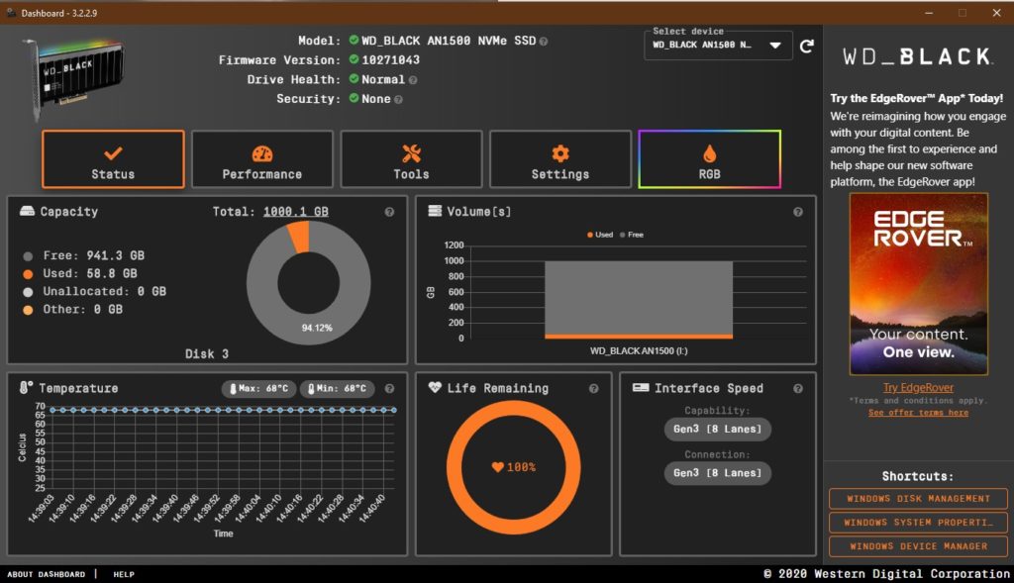The height and width of the screenshot is (583, 1014).
Task: Open Help in the footer
Action: pyautogui.click(x=124, y=574)
